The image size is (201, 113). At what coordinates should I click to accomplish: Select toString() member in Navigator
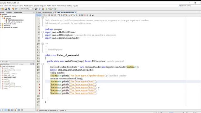tap(9, 83)
